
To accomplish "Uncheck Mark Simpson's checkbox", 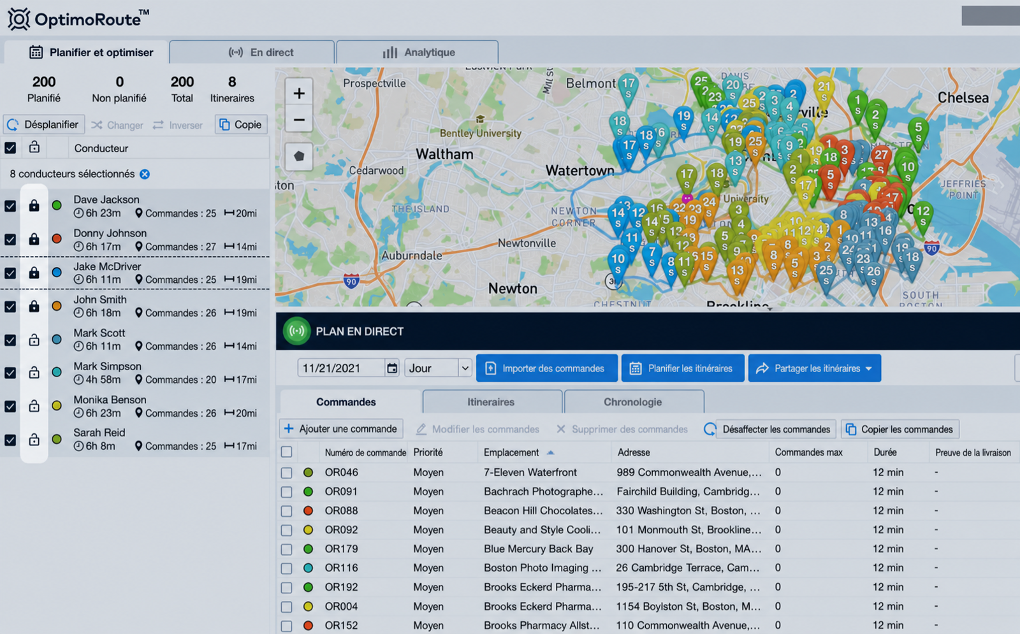I will pos(10,373).
